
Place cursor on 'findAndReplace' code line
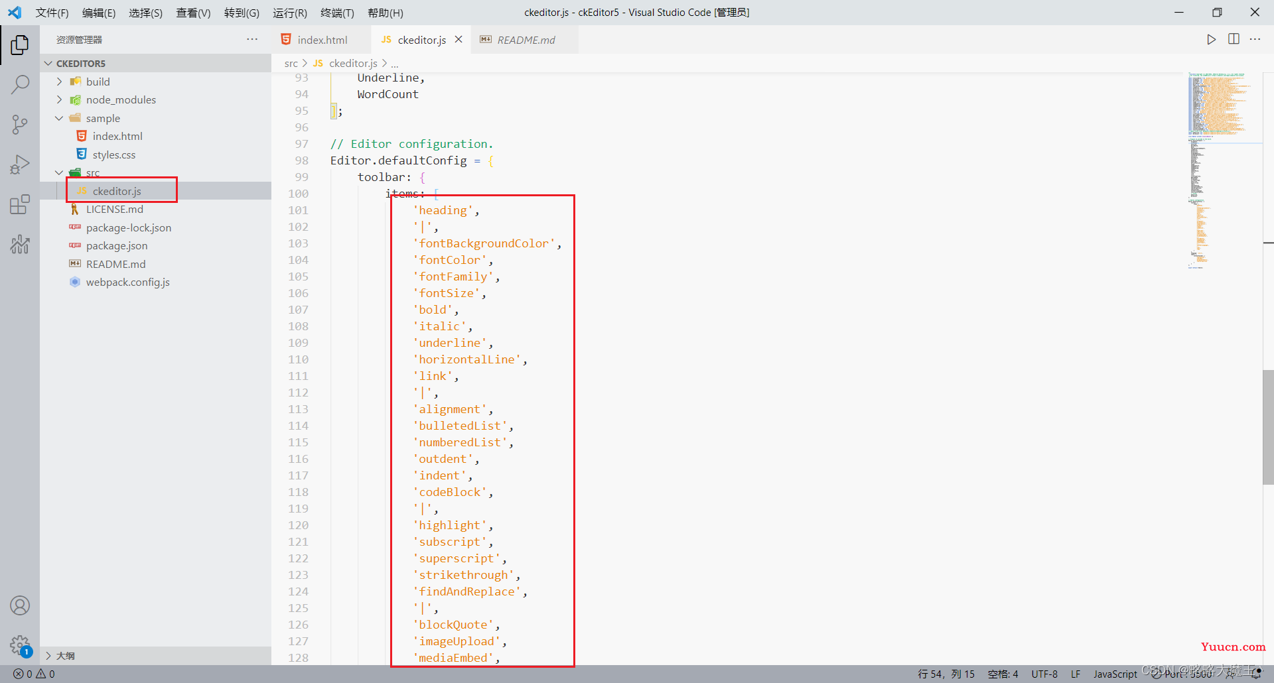pyautogui.click(x=470, y=591)
